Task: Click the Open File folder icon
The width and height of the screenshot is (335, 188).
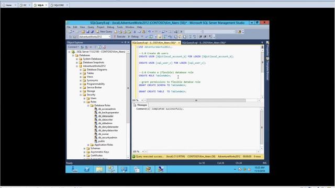Action: [x=83, y=32]
